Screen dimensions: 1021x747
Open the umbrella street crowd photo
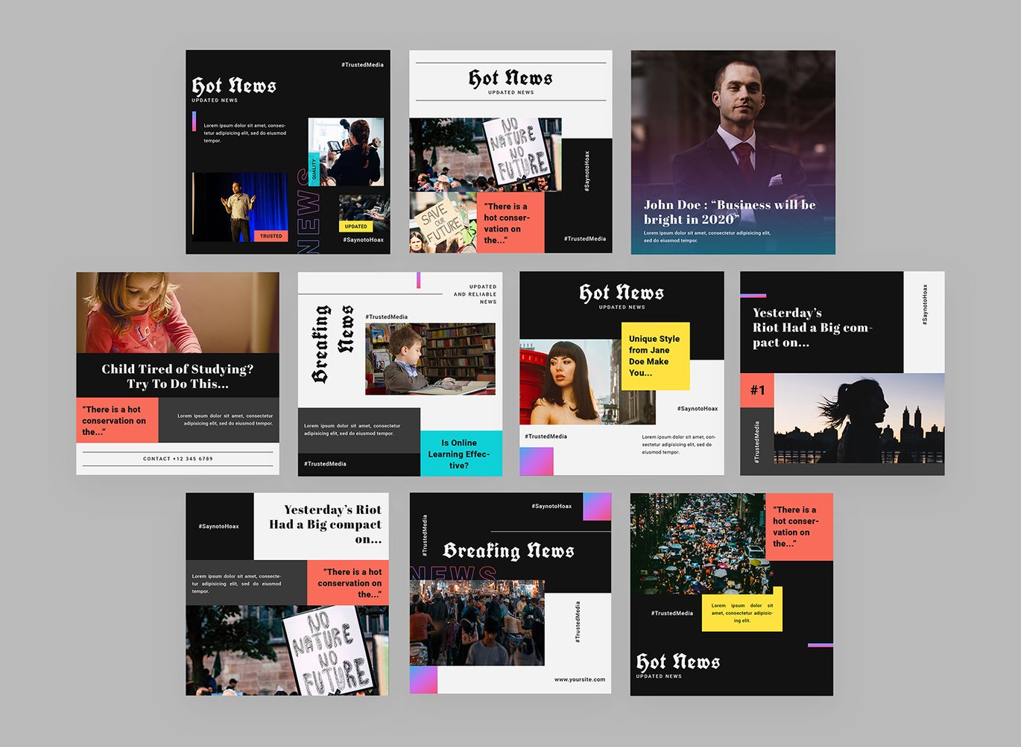(x=698, y=543)
